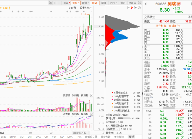Click the 涨停 7.22 limit-up price
The image size is (192, 139).
coord(166,84)
